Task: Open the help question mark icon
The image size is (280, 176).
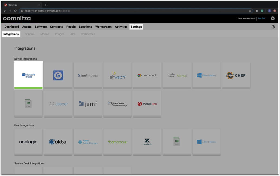Action: [273, 27]
